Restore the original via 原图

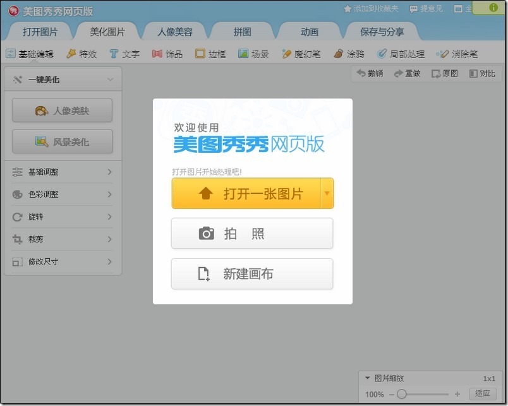pyautogui.click(x=445, y=73)
